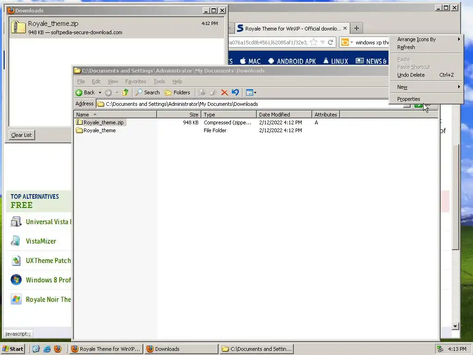Open the Views dropdown button
Image resolution: width=473 pixels, height=355 pixels.
(251, 92)
